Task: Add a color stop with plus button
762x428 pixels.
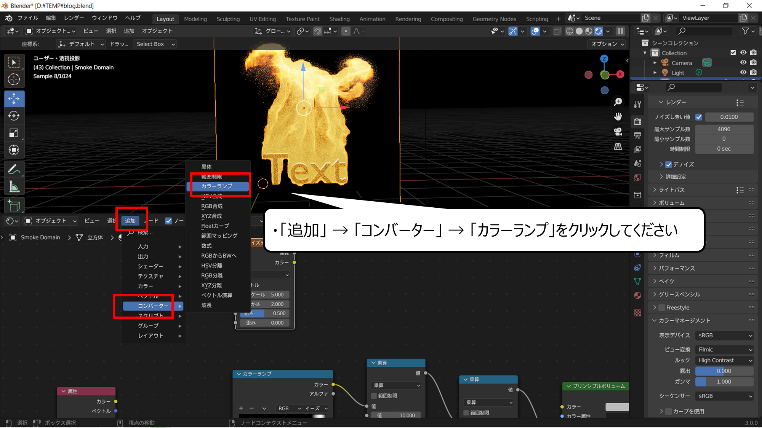Action: [x=241, y=408]
